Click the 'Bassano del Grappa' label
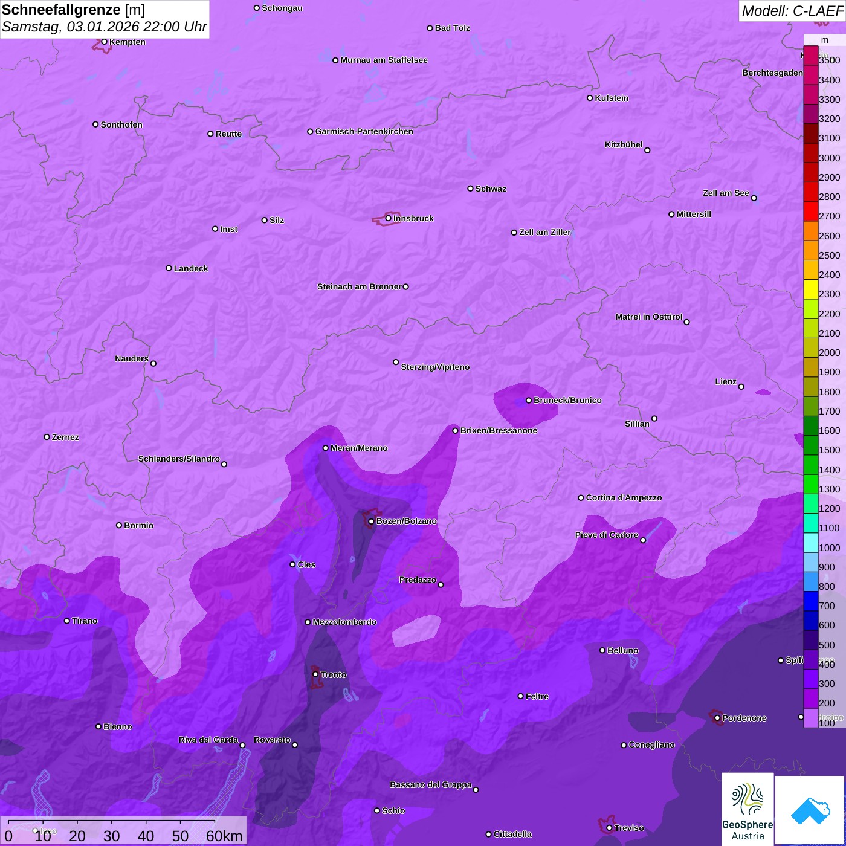This screenshot has width=846, height=846. 430,784
